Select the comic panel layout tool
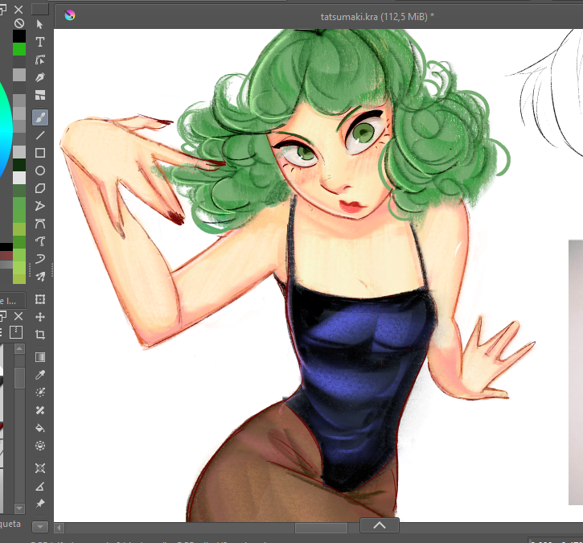Image resolution: width=583 pixels, height=543 pixels. (x=39, y=95)
